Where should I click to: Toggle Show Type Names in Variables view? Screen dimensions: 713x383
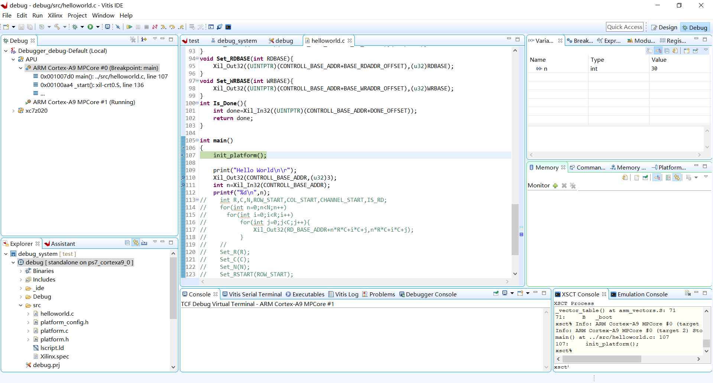coord(649,51)
